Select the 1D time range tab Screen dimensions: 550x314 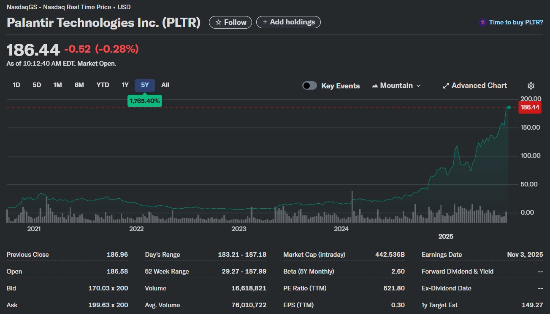pyautogui.click(x=16, y=85)
